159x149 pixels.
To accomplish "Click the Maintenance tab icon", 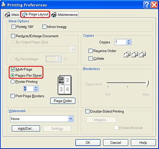I will (54, 15).
